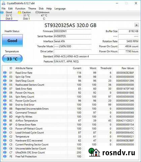Click the Health Status label
Screen dimensions: 141x162
[x=12, y=31]
